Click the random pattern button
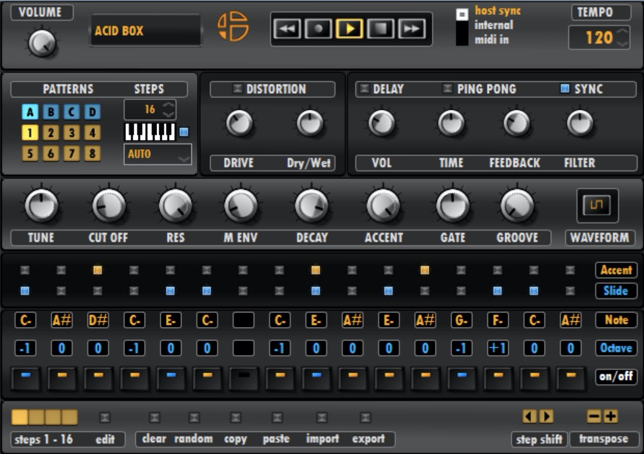Viewport: 644px width, 454px height. point(194,418)
